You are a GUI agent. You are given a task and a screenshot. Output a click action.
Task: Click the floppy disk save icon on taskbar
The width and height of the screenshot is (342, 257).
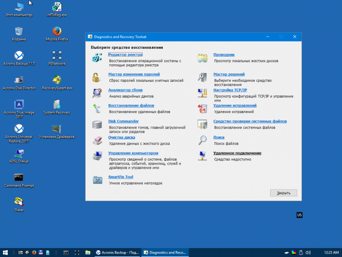[41, 253]
